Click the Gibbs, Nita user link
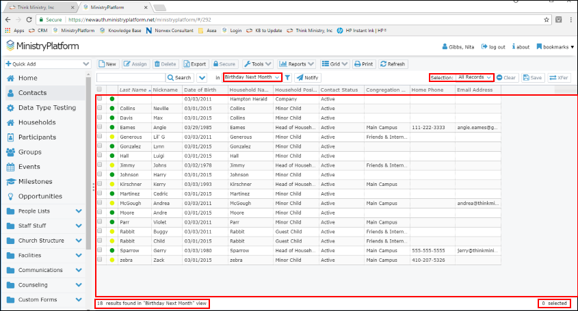This screenshot has height=311, width=578. pos(458,46)
